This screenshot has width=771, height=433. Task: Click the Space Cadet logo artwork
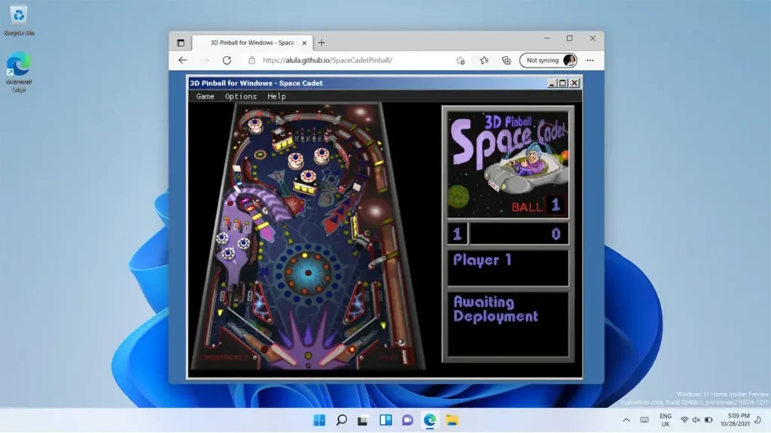(x=508, y=163)
